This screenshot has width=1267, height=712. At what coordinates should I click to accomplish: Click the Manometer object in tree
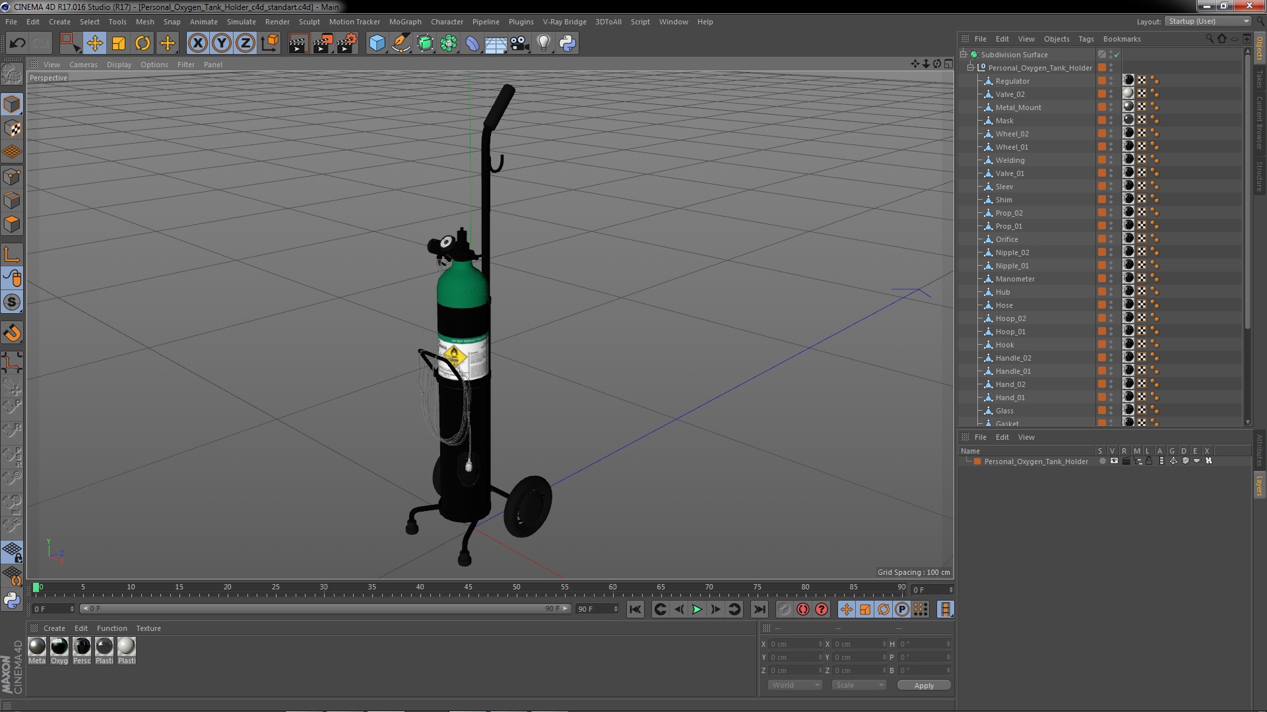tap(1015, 279)
